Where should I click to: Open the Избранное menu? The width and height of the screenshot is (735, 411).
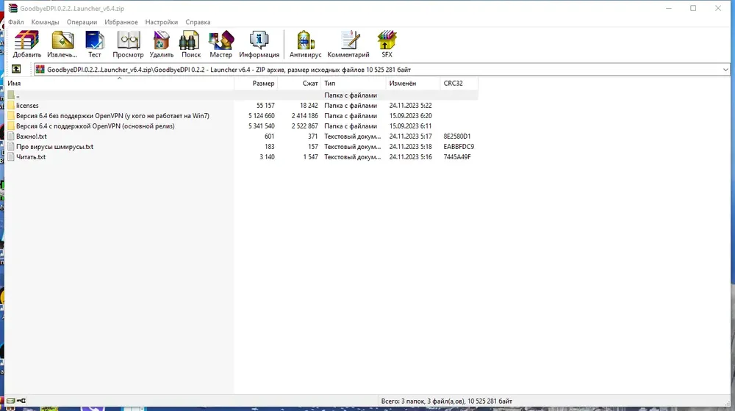tap(121, 22)
